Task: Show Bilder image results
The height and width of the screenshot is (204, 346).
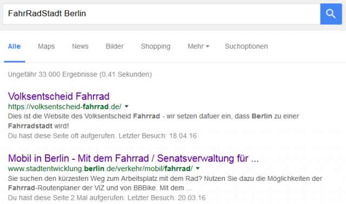Action: pyautogui.click(x=115, y=46)
